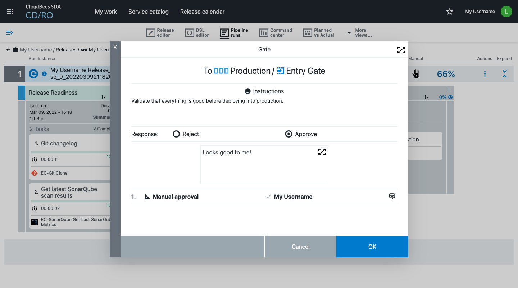Image resolution: width=518 pixels, height=288 pixels.
Task: Select the Approve response option
Action: [x=288, y=134]
